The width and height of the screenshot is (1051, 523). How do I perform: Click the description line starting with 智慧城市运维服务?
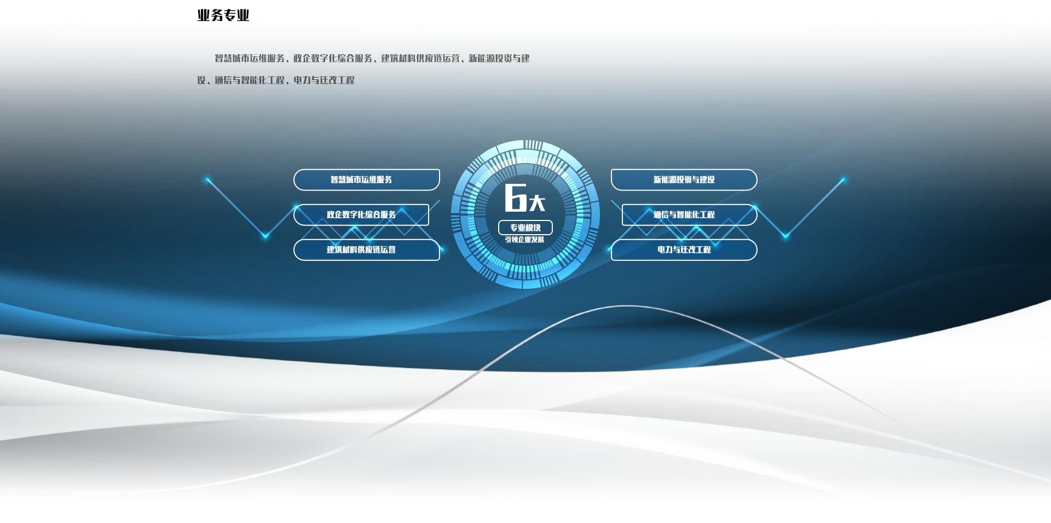click(372, 59)
